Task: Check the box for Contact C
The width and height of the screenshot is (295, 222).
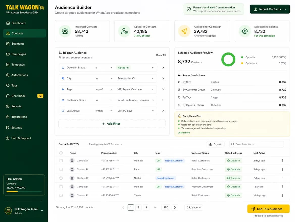Action: coord(61,178)
